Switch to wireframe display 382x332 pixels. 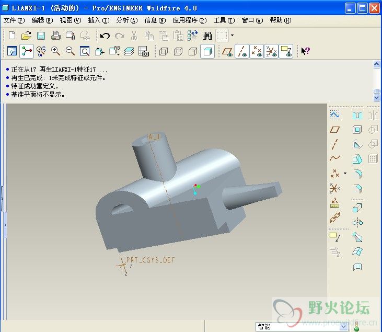(164, 51)
